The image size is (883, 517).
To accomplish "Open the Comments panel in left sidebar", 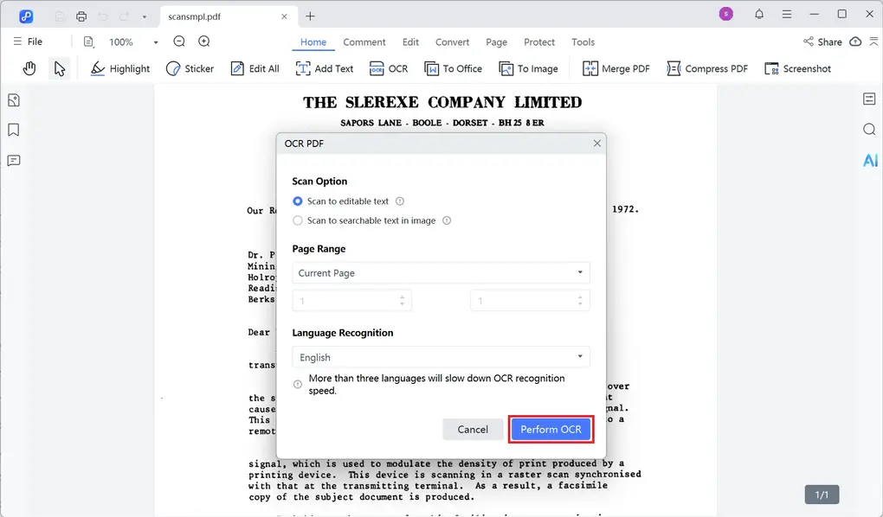I will pos(13,159).
